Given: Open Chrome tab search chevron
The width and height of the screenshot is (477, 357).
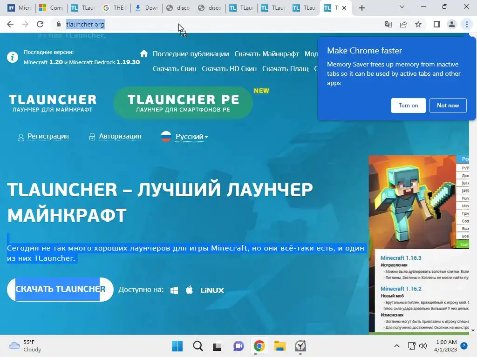Looking at the screenshot, I should 402,7.
